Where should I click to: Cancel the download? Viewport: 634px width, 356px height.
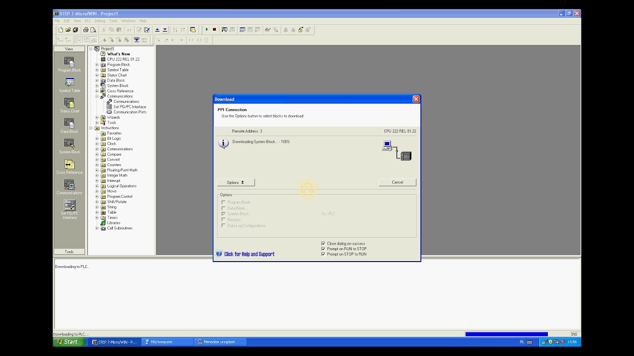(397, 182)
